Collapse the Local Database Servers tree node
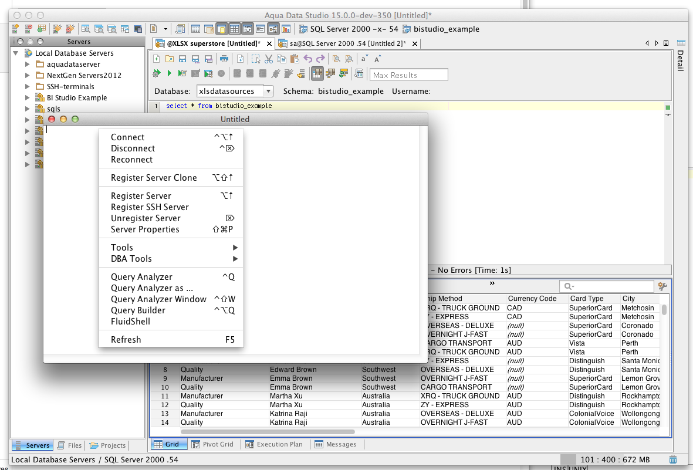The image size is (693, 470). [16, 53]
